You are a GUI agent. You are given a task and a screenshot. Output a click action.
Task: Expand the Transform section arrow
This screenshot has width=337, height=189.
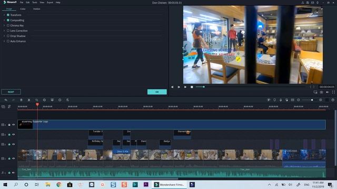pyautogui.click(x=4, y=15)
